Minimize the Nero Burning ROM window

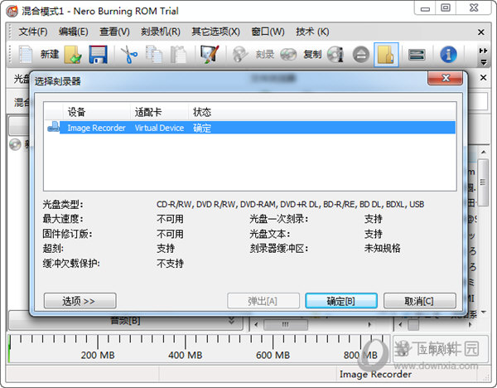(x=425, y=7)
